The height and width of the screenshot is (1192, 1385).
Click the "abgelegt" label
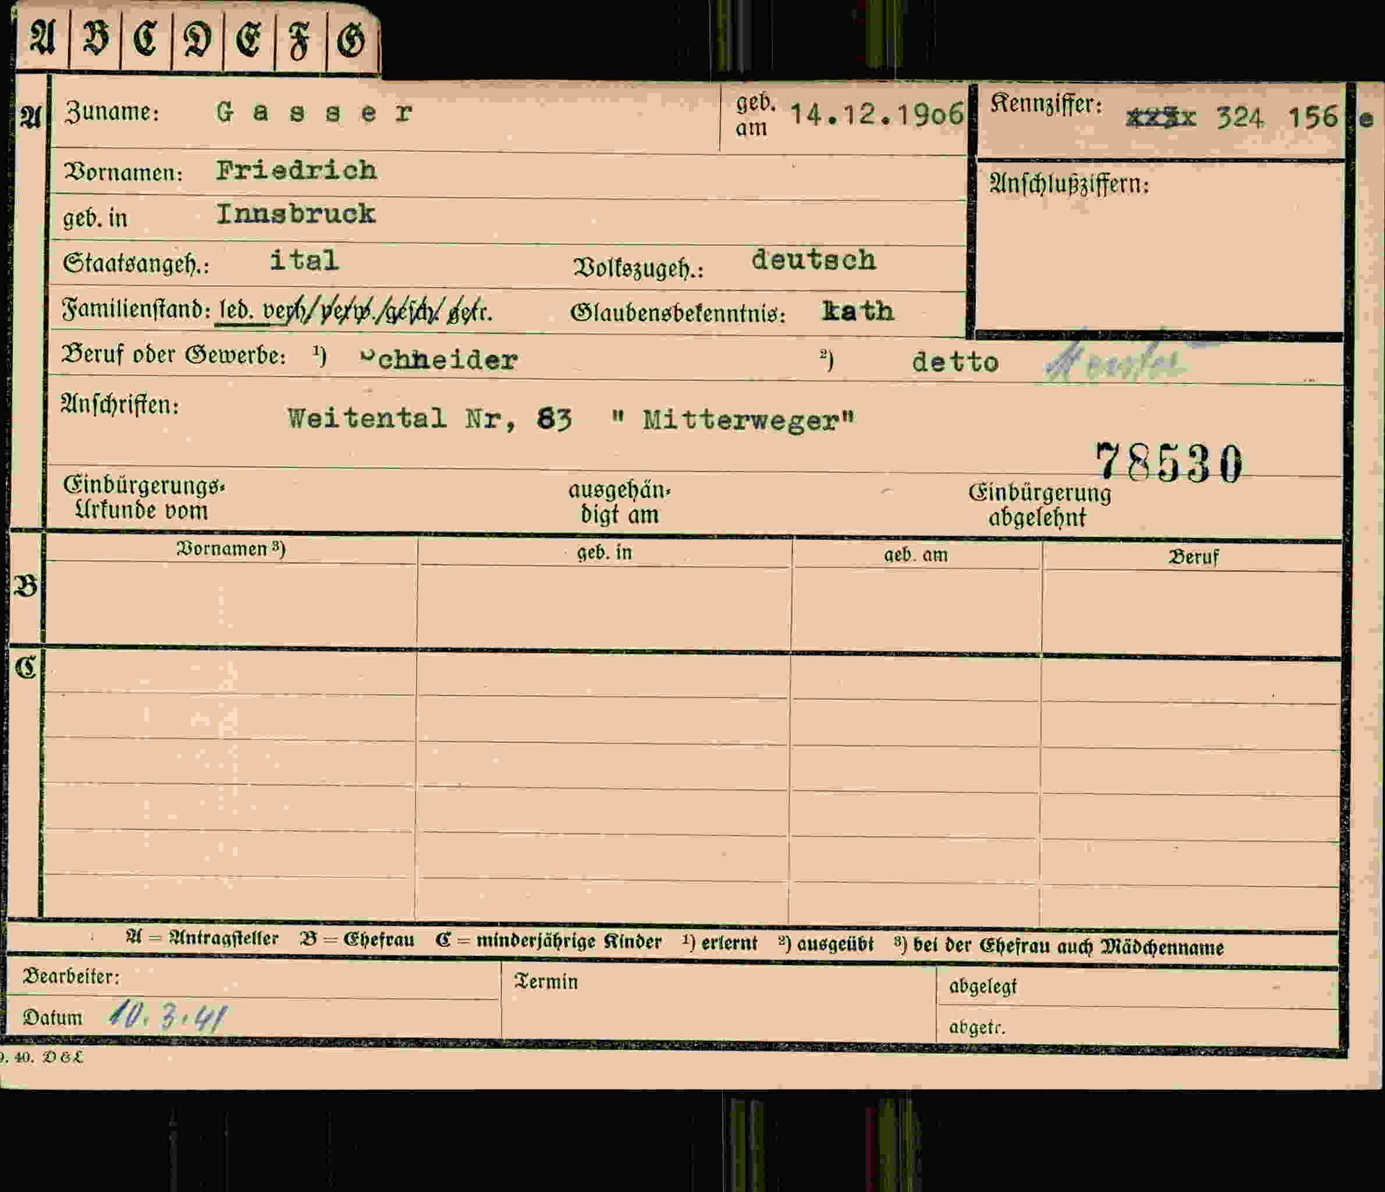(x=983, y=986)
